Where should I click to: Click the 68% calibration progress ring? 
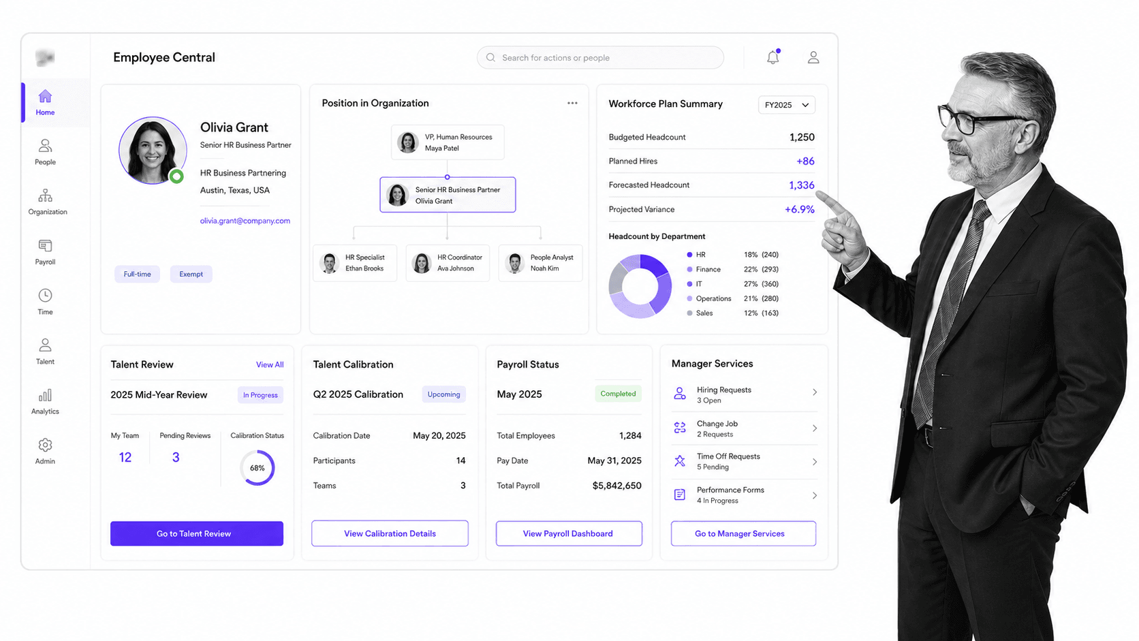[258, 468]
